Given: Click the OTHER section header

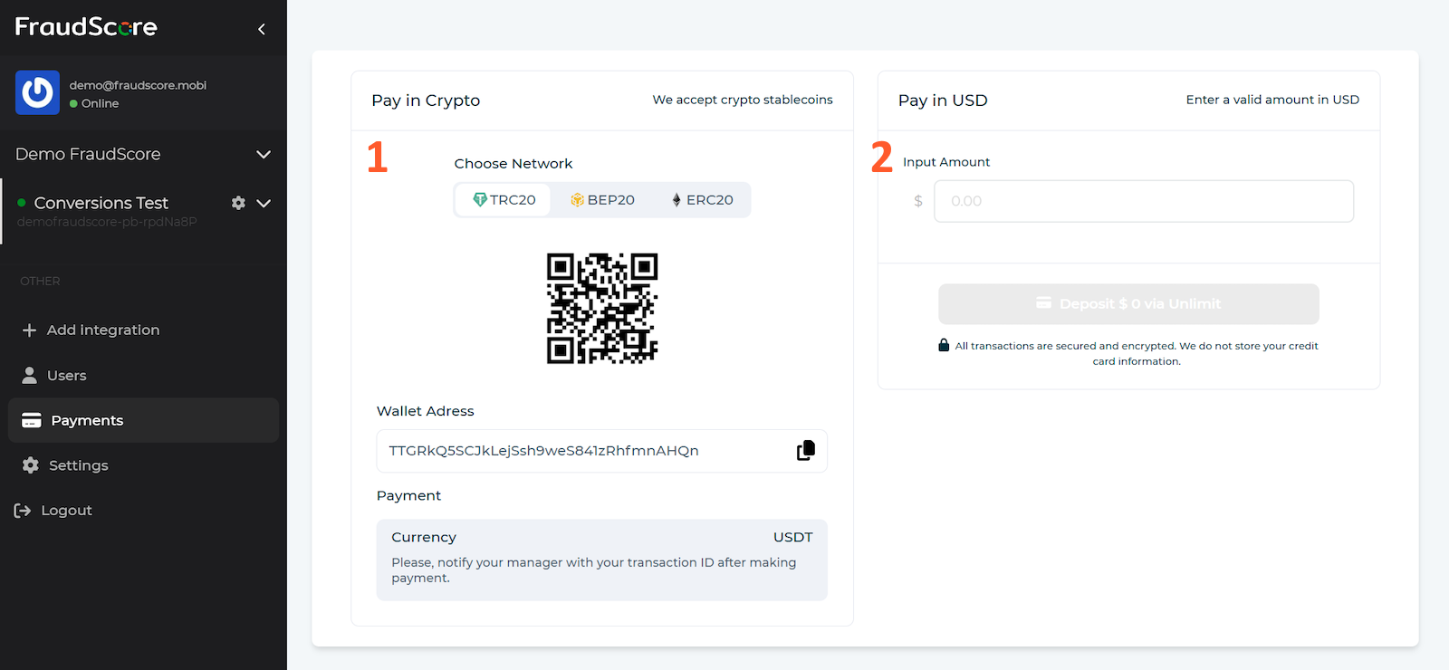Looking at the screenshot, I should point(40,282).
